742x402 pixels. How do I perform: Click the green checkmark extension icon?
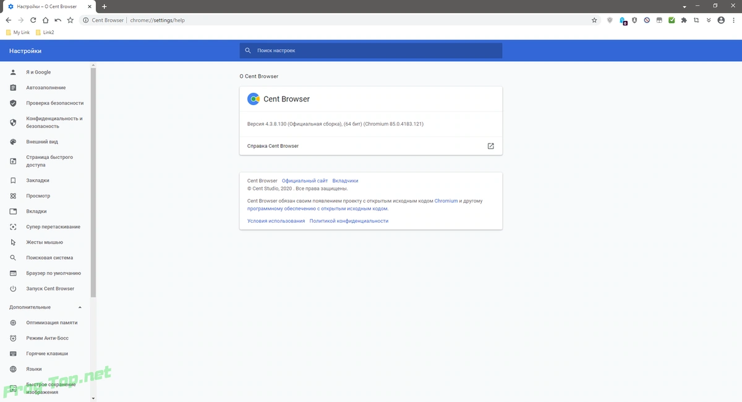click(672, 20)
